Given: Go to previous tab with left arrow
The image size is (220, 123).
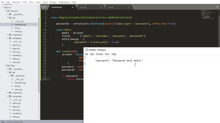Looking at the screenshot, I should (x=43, y=7).
